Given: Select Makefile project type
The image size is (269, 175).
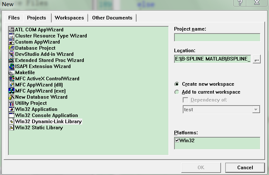Looking at the screenshot, I should pyautogui.click(x=25, y=72).
